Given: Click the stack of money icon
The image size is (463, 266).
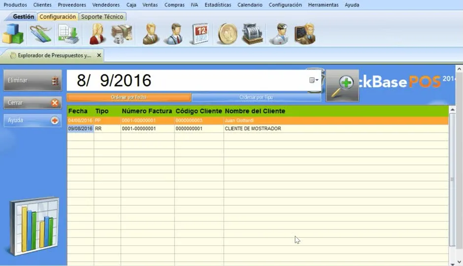Looking at the screenshot, I should [122, 33].
